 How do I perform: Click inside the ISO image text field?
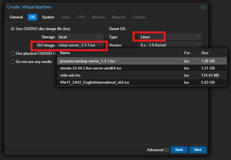click(x=77, y=45)
